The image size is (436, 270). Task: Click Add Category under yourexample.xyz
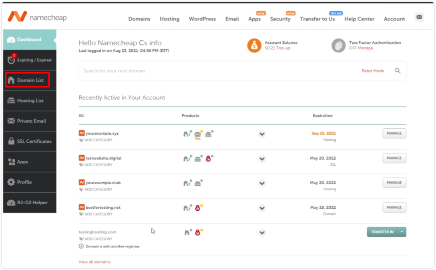(x=96, y=140)
